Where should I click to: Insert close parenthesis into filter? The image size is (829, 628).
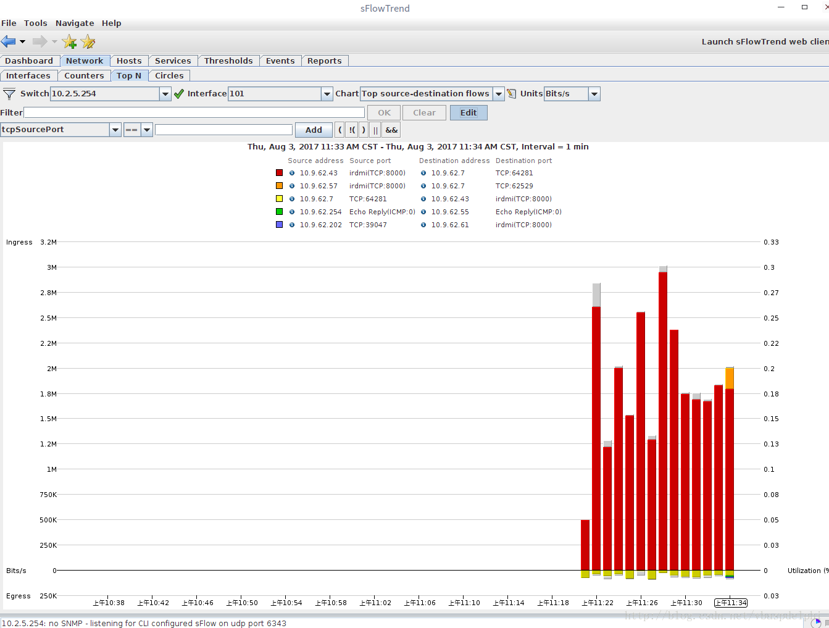tap(363, 130)
